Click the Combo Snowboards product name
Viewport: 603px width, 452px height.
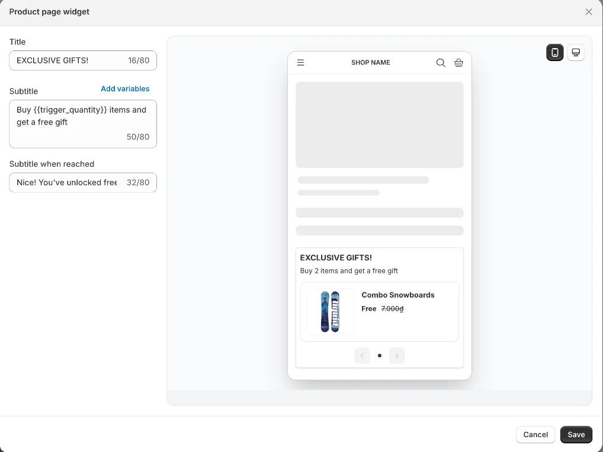tap(397, 295)
